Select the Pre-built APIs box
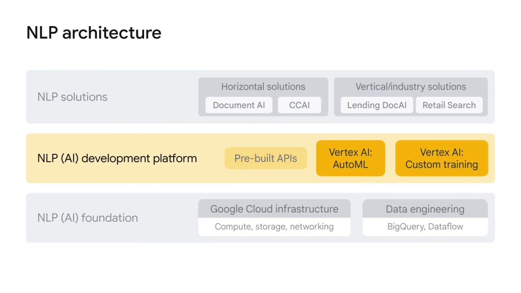The height and width of the screenshot is (293, 521). [x=266, y=158]
